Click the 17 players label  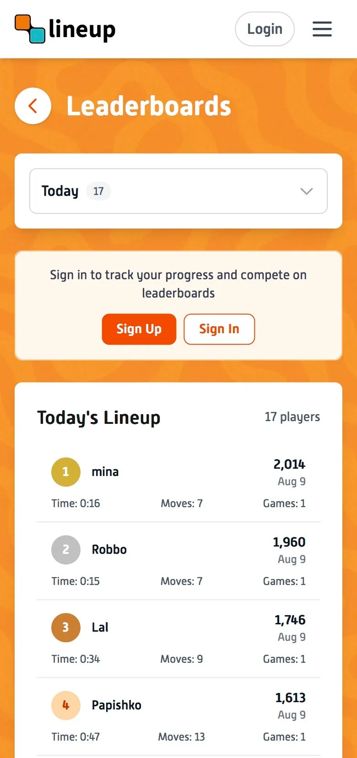click(292, 417)
